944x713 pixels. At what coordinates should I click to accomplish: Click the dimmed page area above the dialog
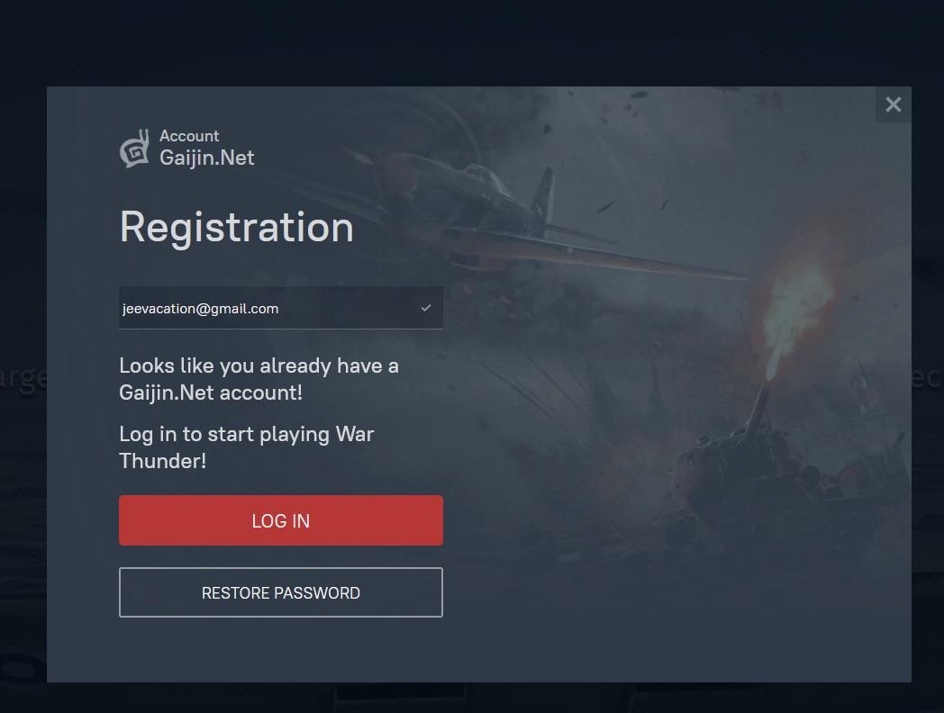472,42
